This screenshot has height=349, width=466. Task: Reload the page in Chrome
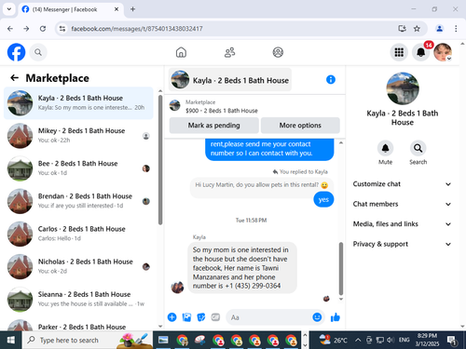[x=43, y=29]
